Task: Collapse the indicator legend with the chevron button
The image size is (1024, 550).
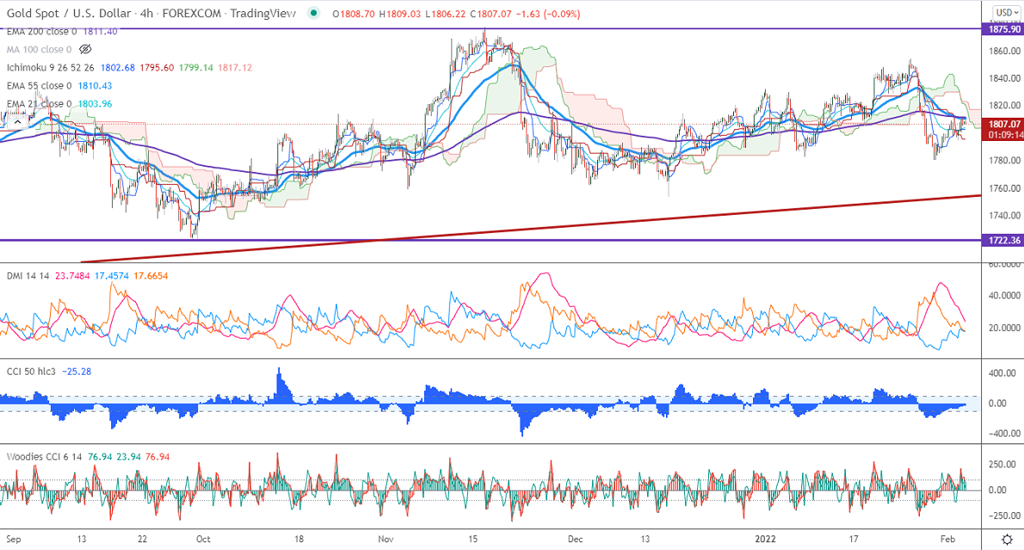Action: pyautogui.click(x=17, y=121)
